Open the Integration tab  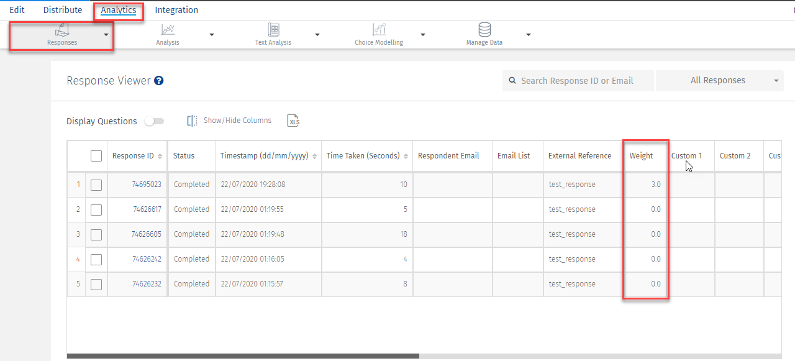point(176,10)
